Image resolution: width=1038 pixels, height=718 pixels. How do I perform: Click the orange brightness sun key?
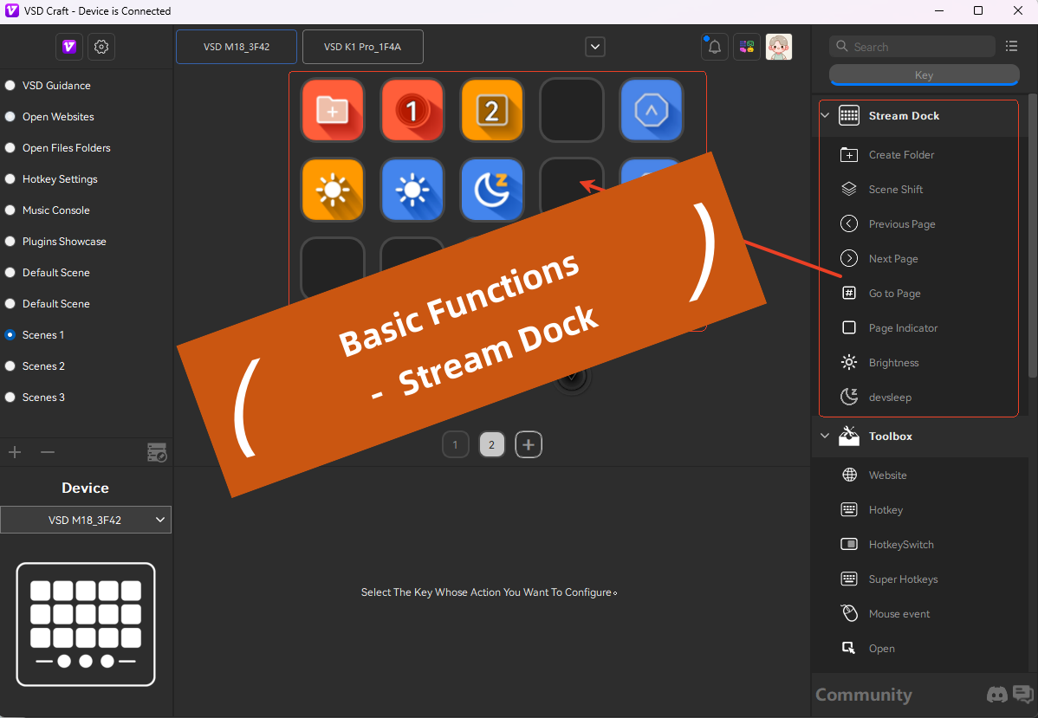click(x=333, y=190)
